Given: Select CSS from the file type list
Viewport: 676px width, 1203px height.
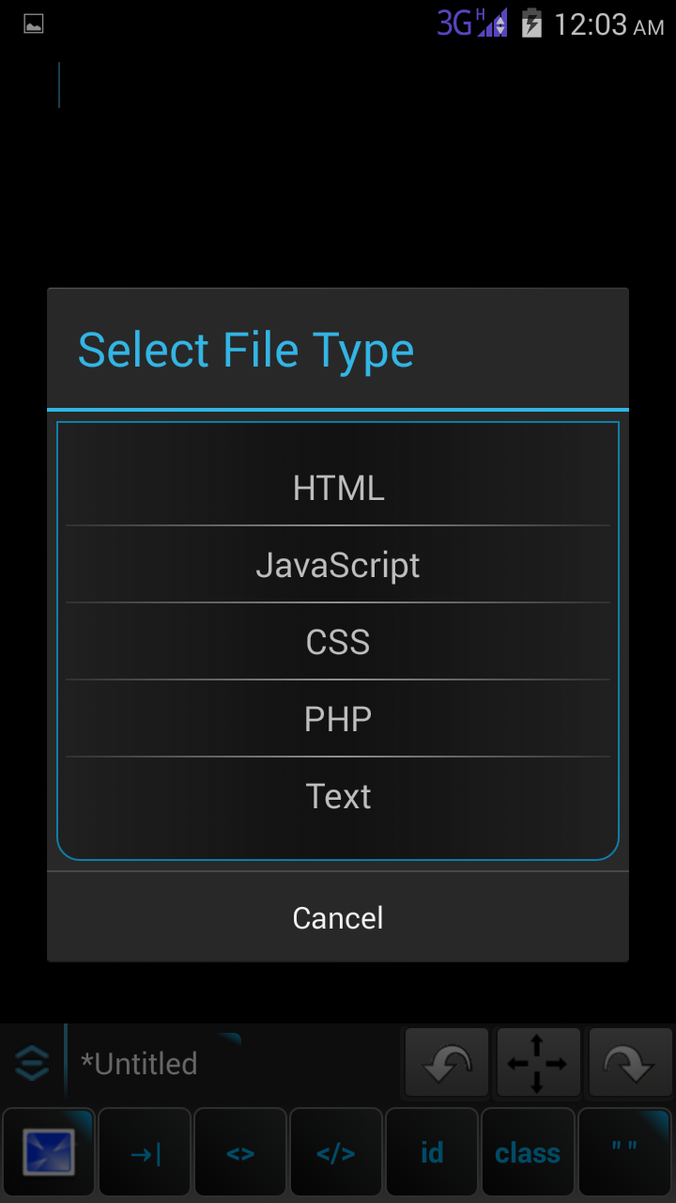Looking at the screenshot, I should [x=338, y=643].
